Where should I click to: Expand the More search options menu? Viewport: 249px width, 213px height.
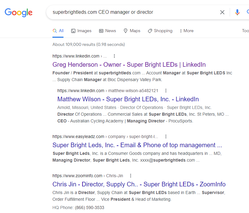coord(186,31)
